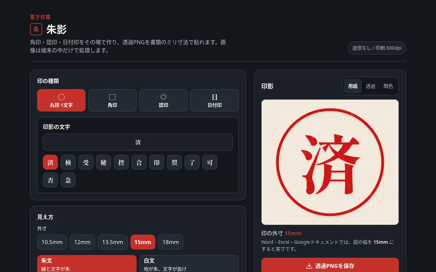436x272 pixels.
Task: Click the 印の外寸 15mm text
Action: [281, 233]
